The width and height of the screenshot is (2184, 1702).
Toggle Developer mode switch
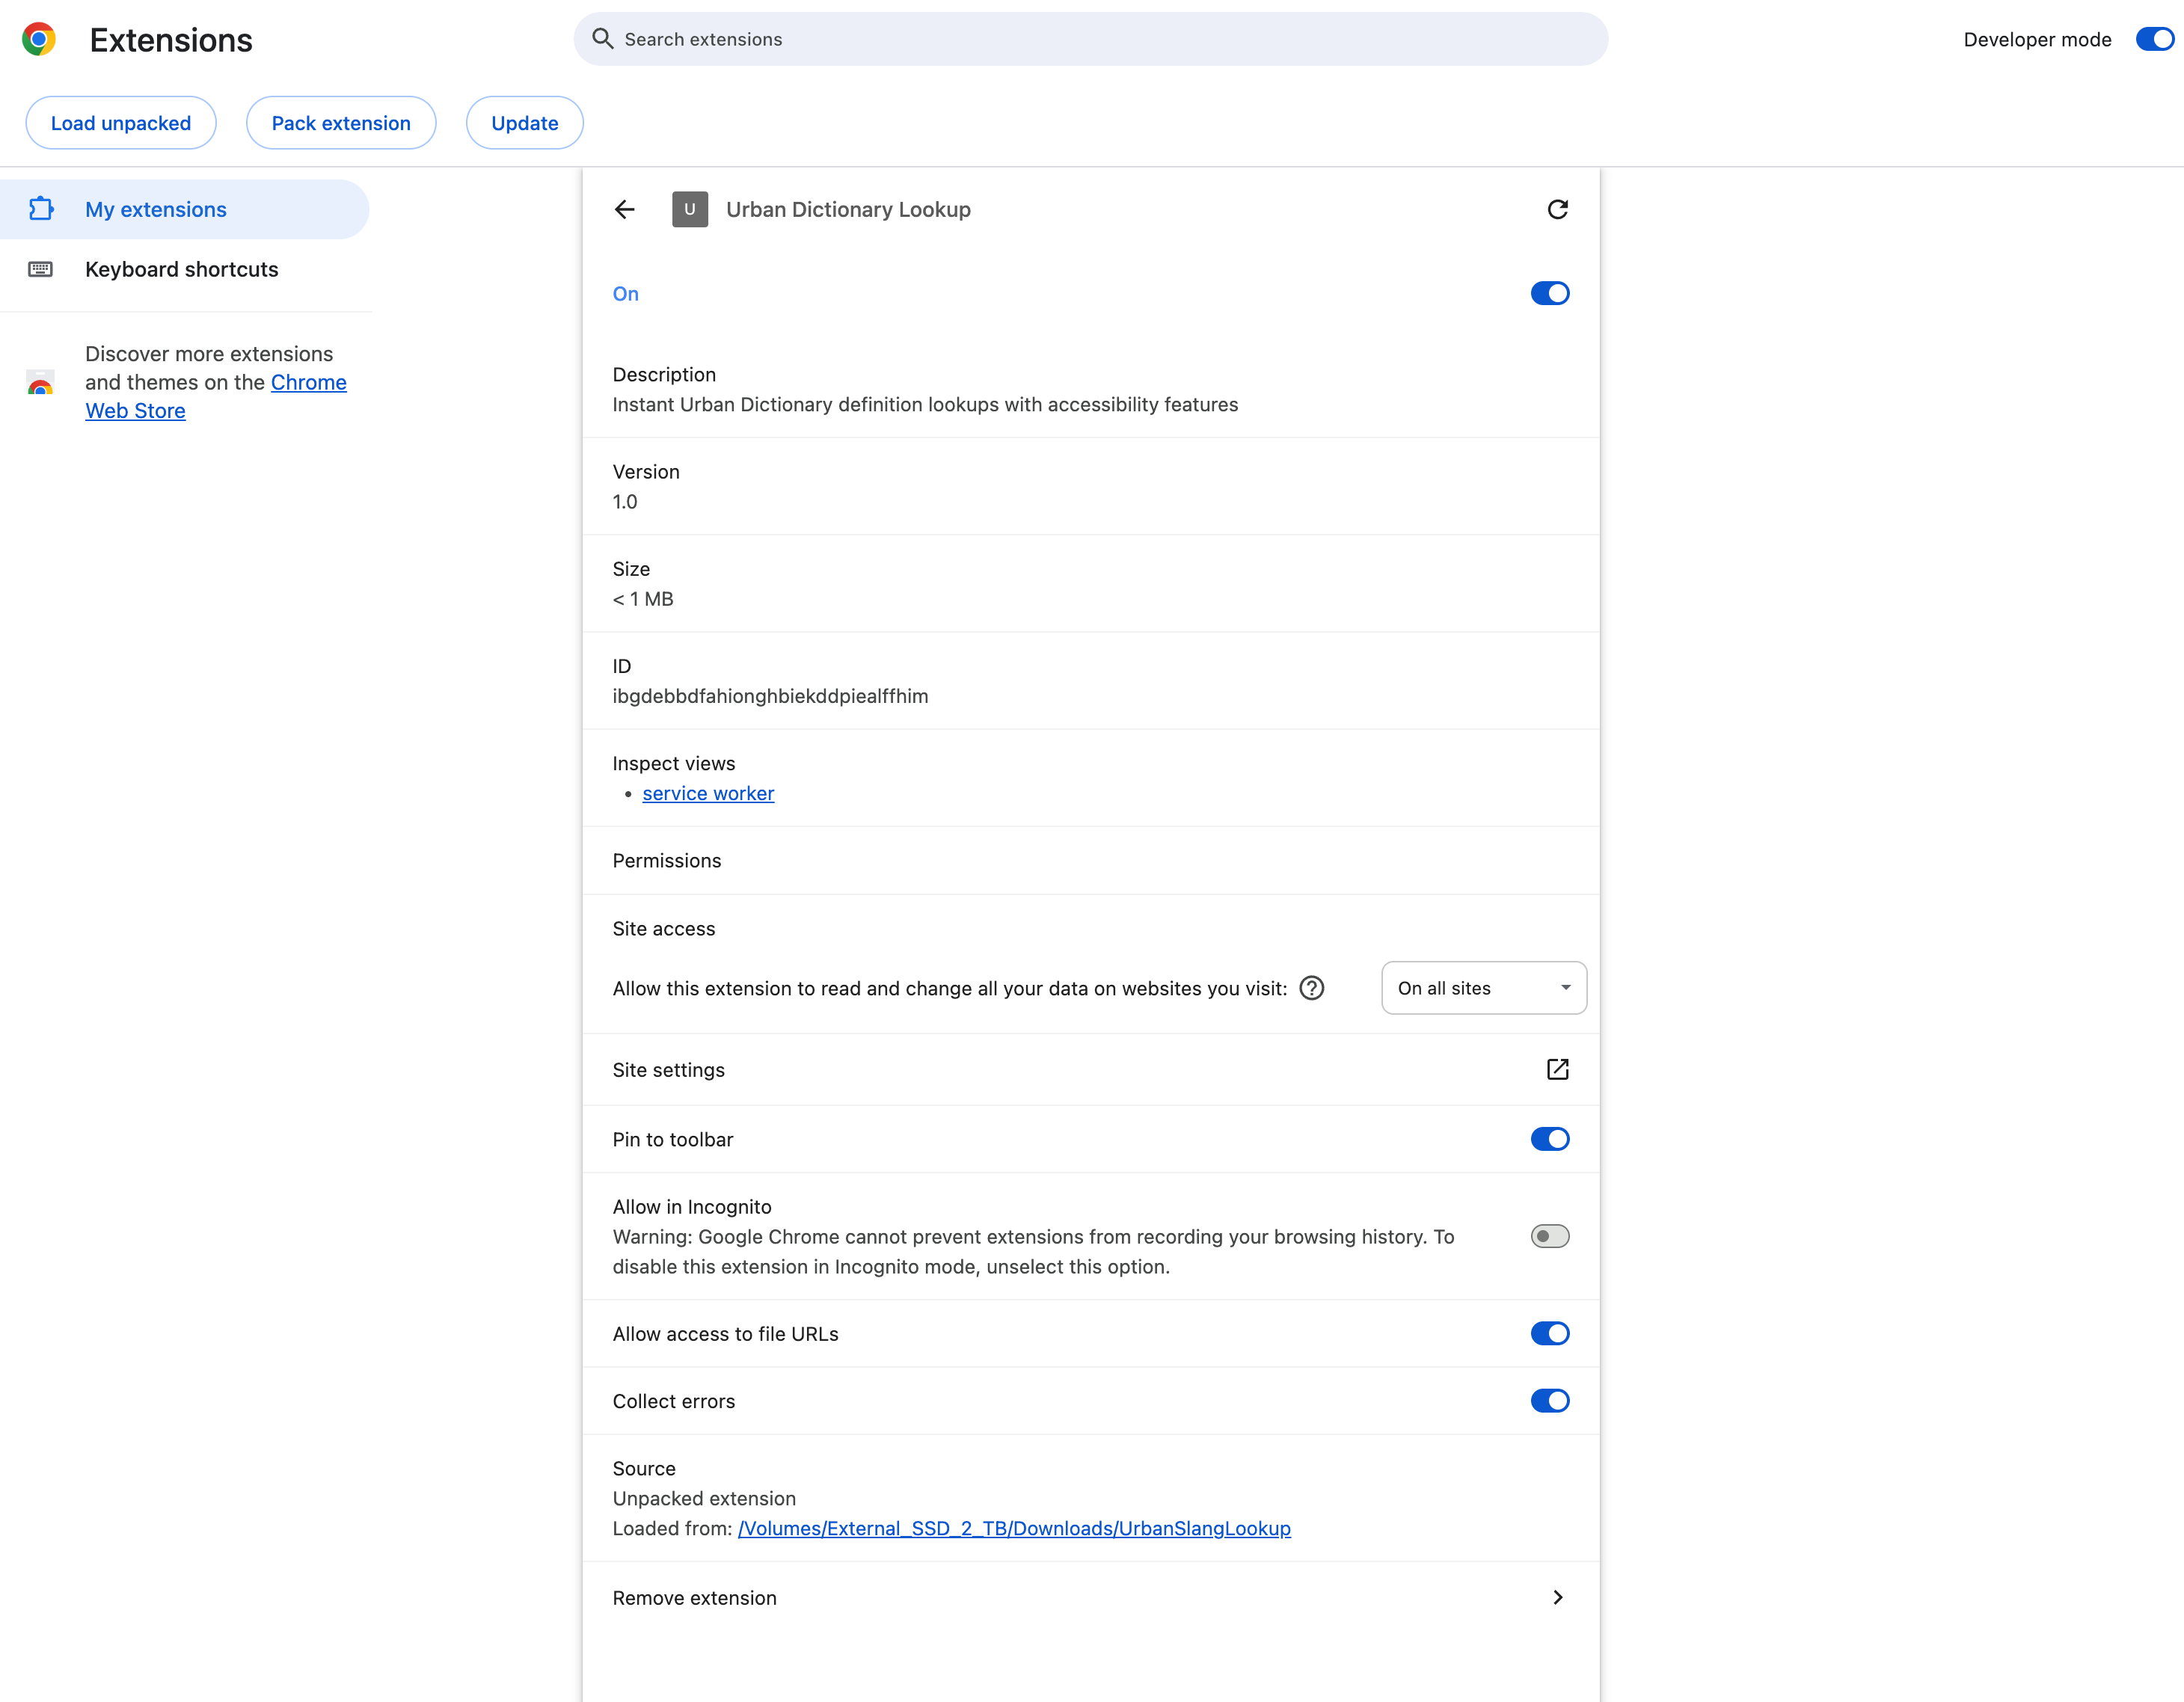click(x=2154, y=39)
